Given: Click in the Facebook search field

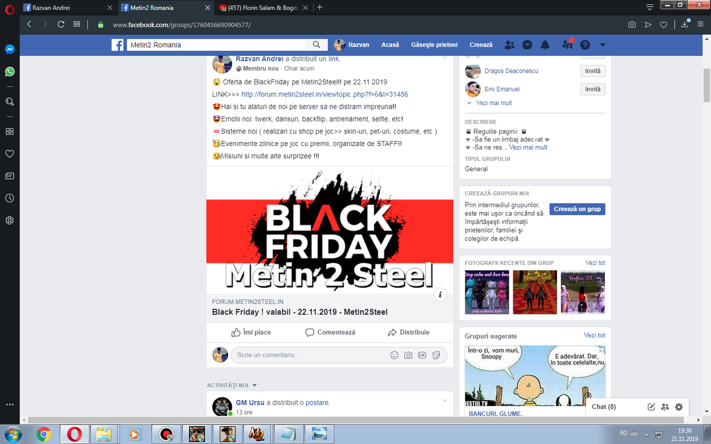Looking at the screenshot, I should [217, 45].
